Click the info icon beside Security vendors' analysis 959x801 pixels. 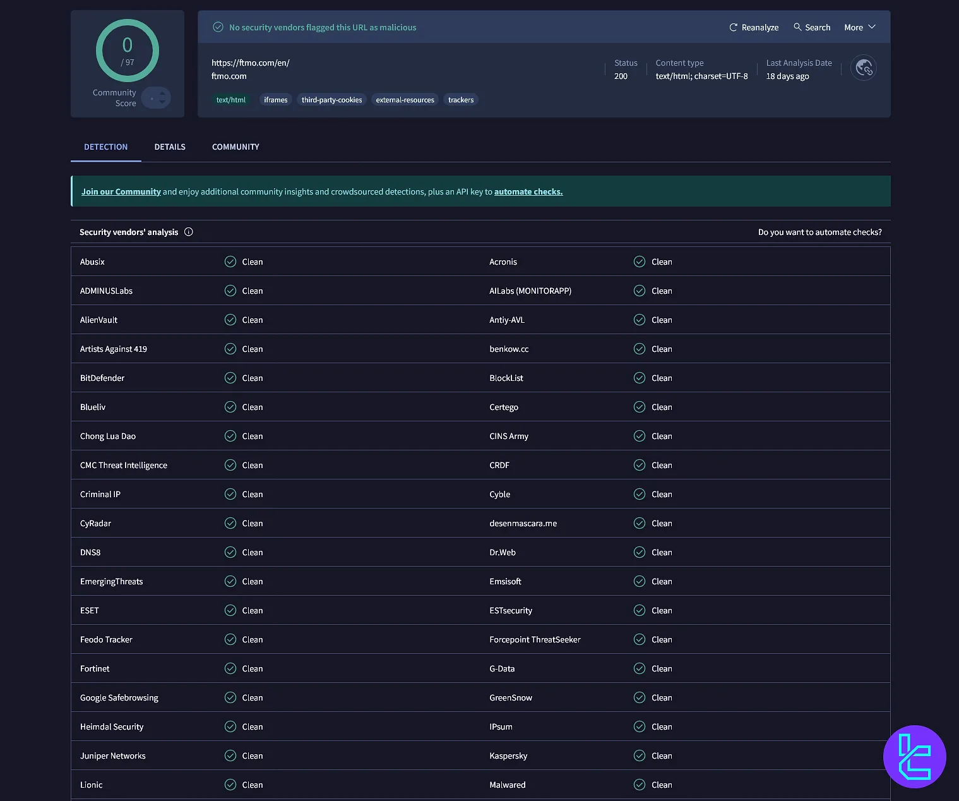[x=188, y=232]
